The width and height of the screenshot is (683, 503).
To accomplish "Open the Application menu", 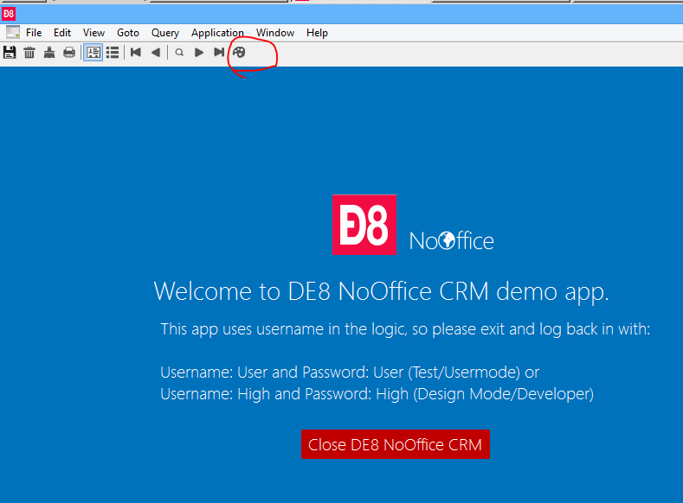I will tap(217, 33).
